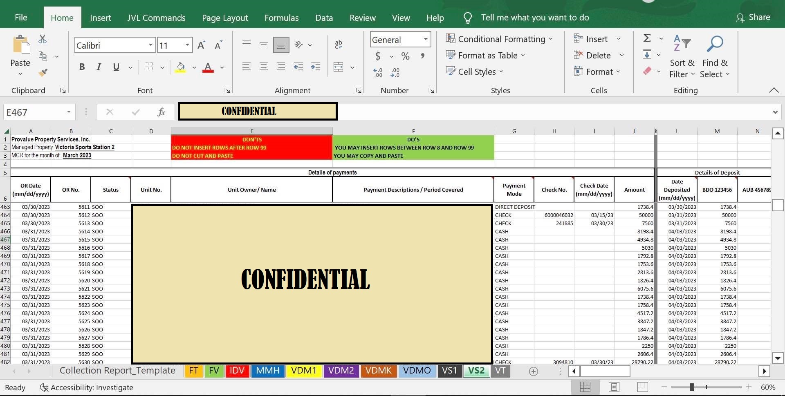Increase font size with large A
The image size is (785, 396).
tap(201, 45)
